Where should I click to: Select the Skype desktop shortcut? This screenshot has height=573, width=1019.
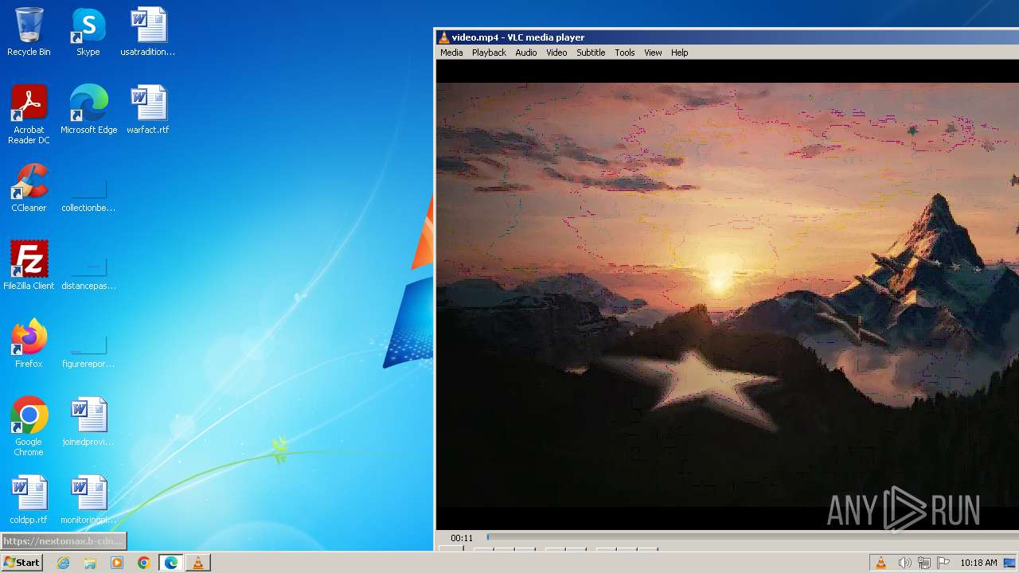point(88,32)
